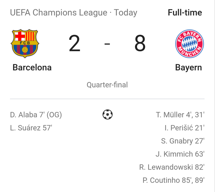Click T. Müller goal scorer line
This screenshot has height=192, width=215.
pos(180,115)
